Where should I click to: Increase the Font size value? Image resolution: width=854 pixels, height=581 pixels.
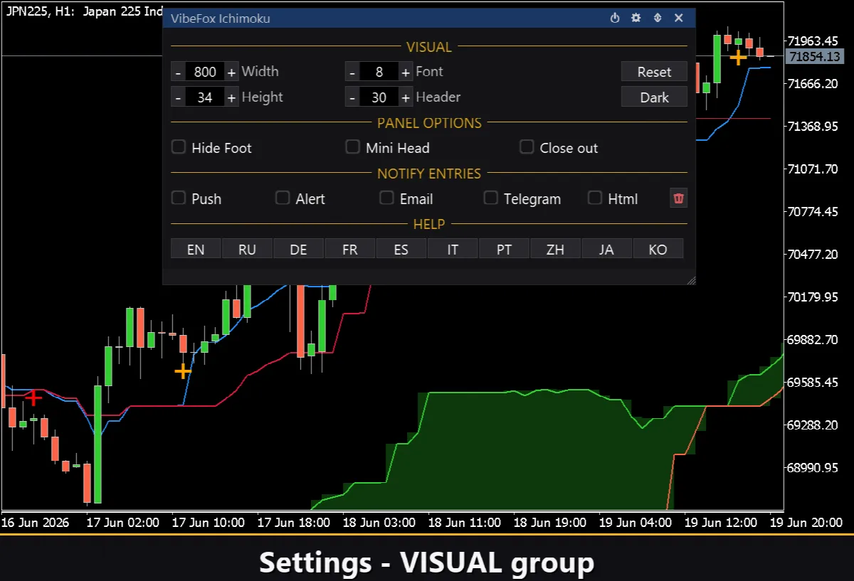tap(405, 72)
